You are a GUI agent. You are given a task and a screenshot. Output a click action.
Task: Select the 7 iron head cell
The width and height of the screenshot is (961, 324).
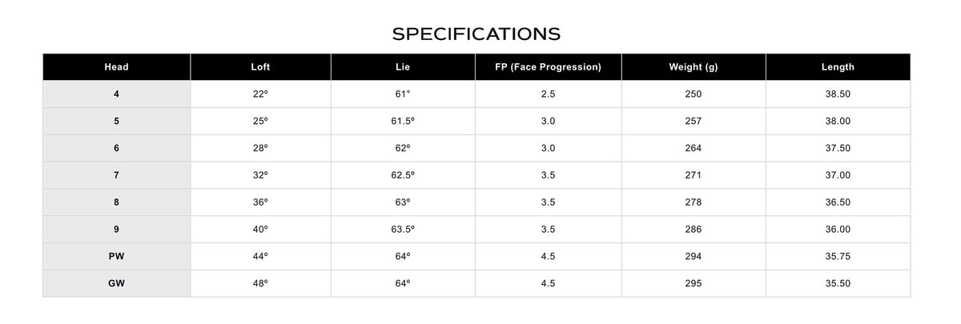(x=117, y=175)
